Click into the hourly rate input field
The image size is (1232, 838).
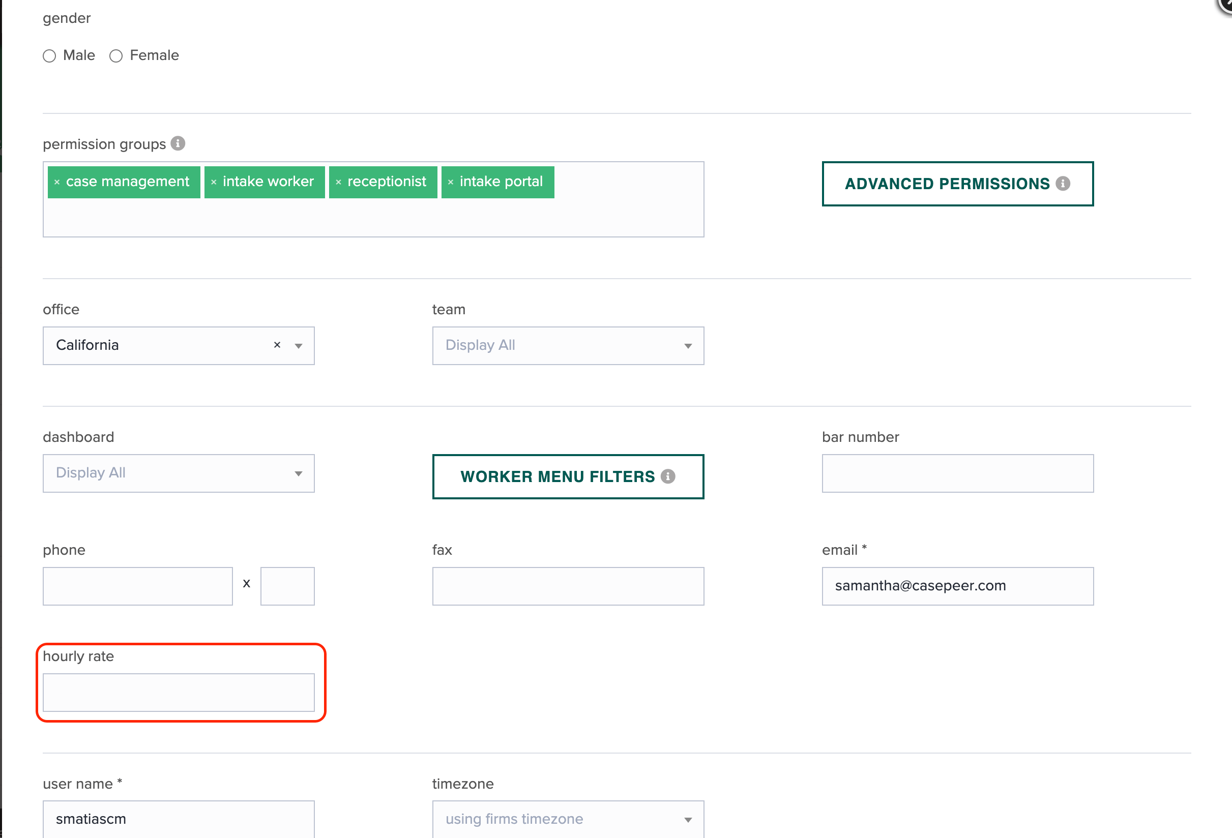(178, 692)
